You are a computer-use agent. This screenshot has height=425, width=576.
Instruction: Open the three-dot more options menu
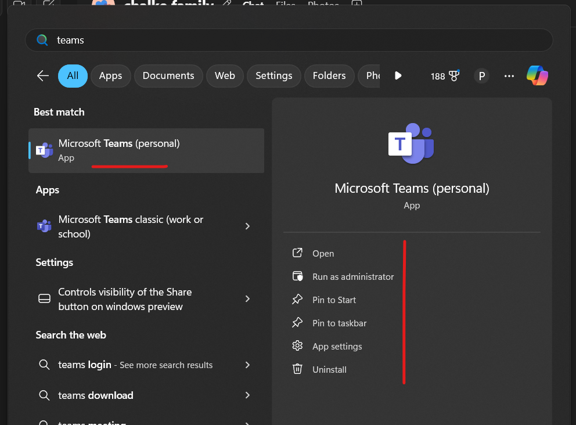(509, 76)
